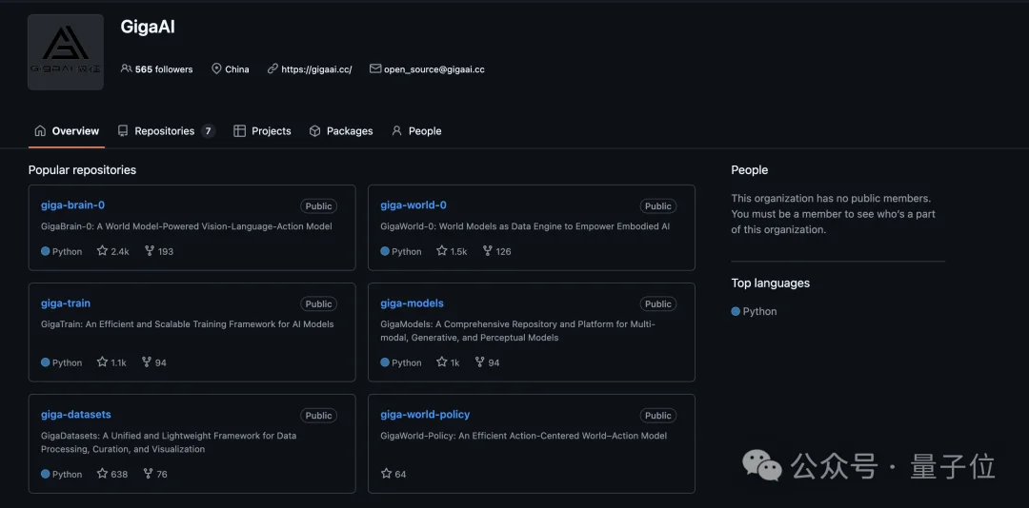
Task: Switch to the Repositories tab
Action: (x=165, y=131)
